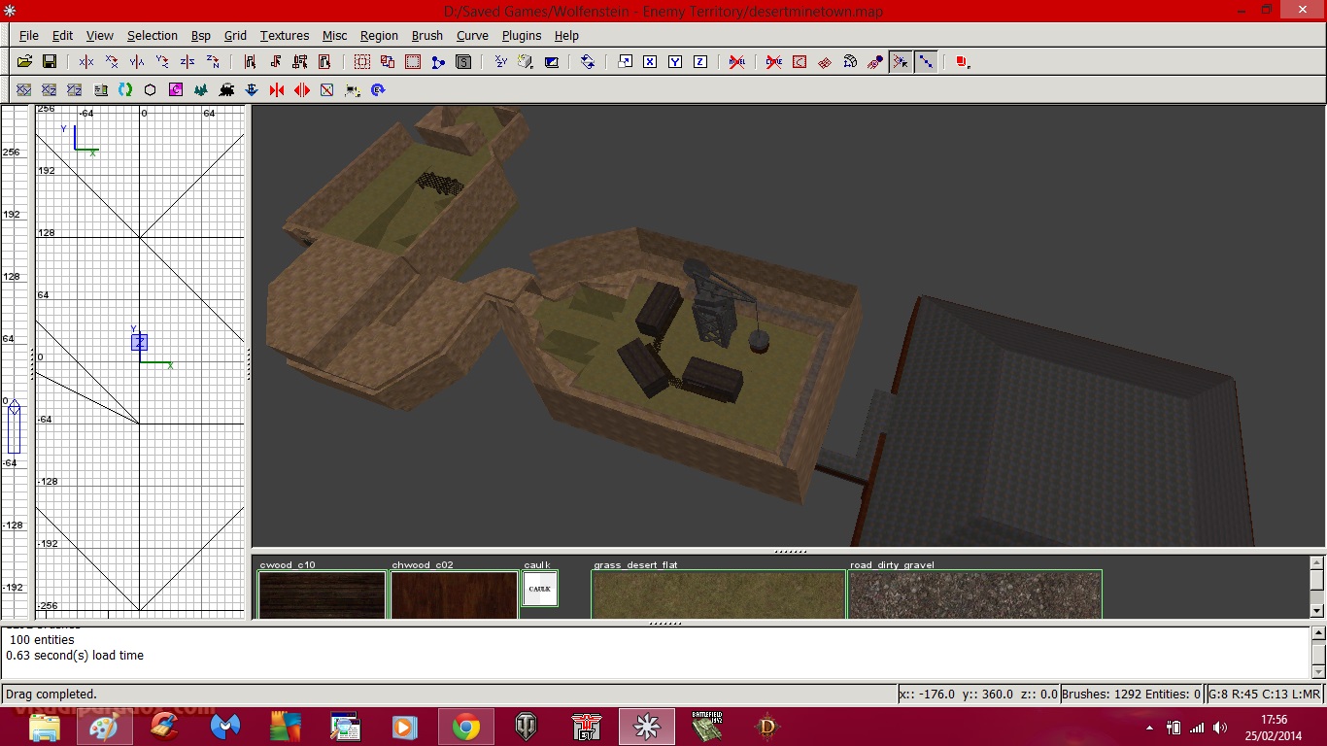The height and width of the screenshot is (746, 1327).
Task: Click the red-crossed Model icon
Action: click(x=737, y=61)
